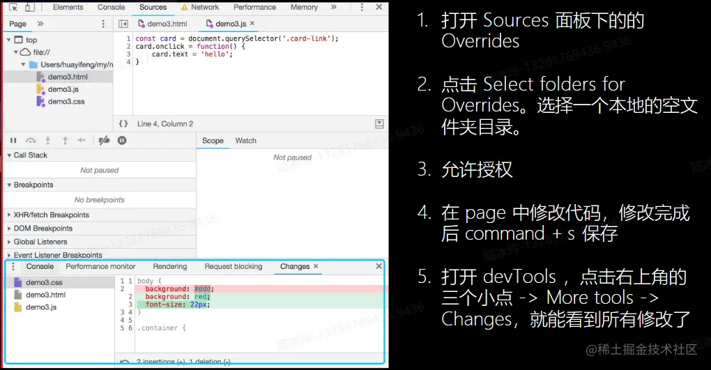Switch to the Sources tab
Screen dimensions: 711x370
click(153, 7)
